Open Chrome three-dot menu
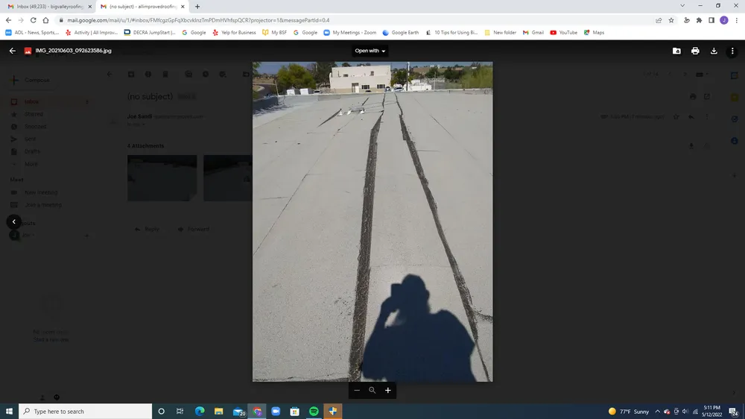 click(x=737, y=20)
